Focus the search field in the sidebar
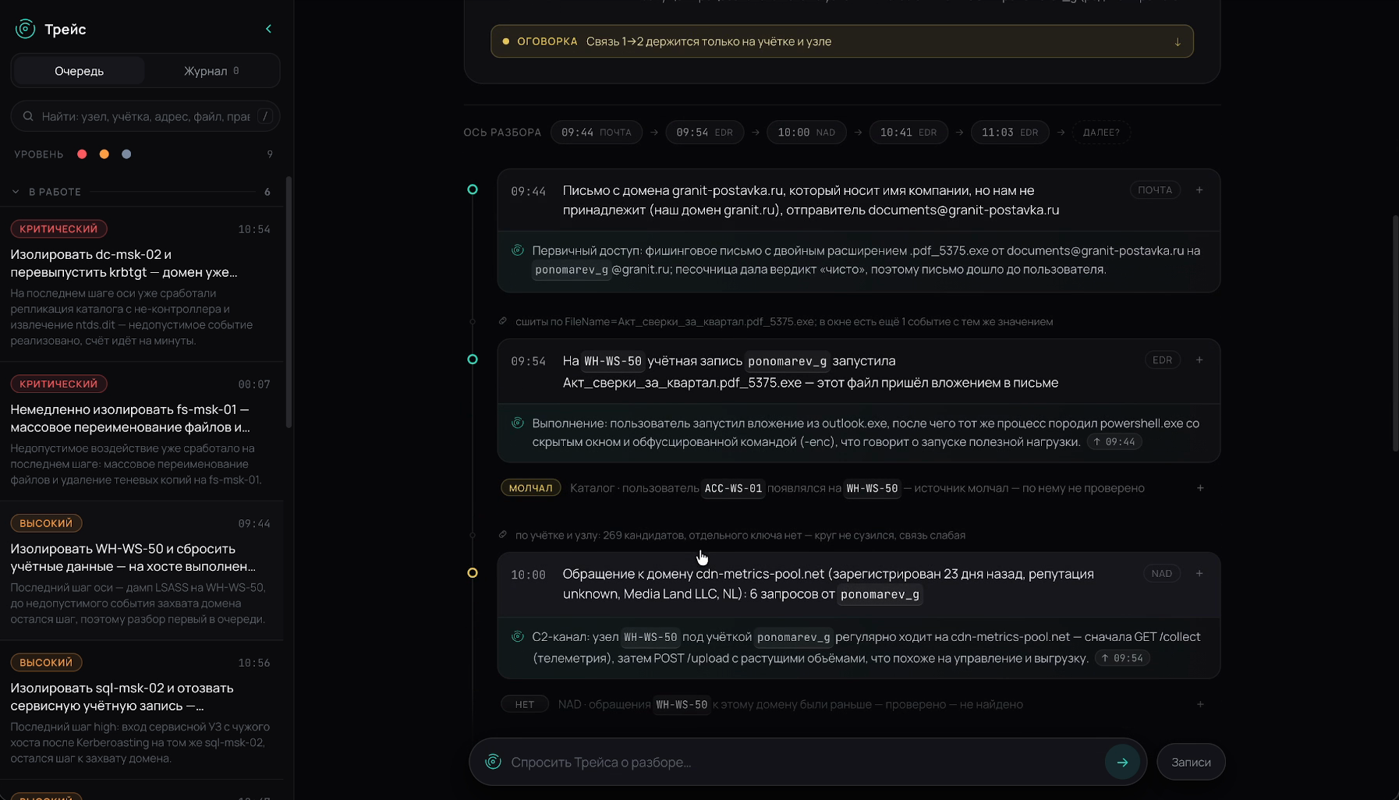This screenshot has width=1399, height=800. tap(146, 116)
